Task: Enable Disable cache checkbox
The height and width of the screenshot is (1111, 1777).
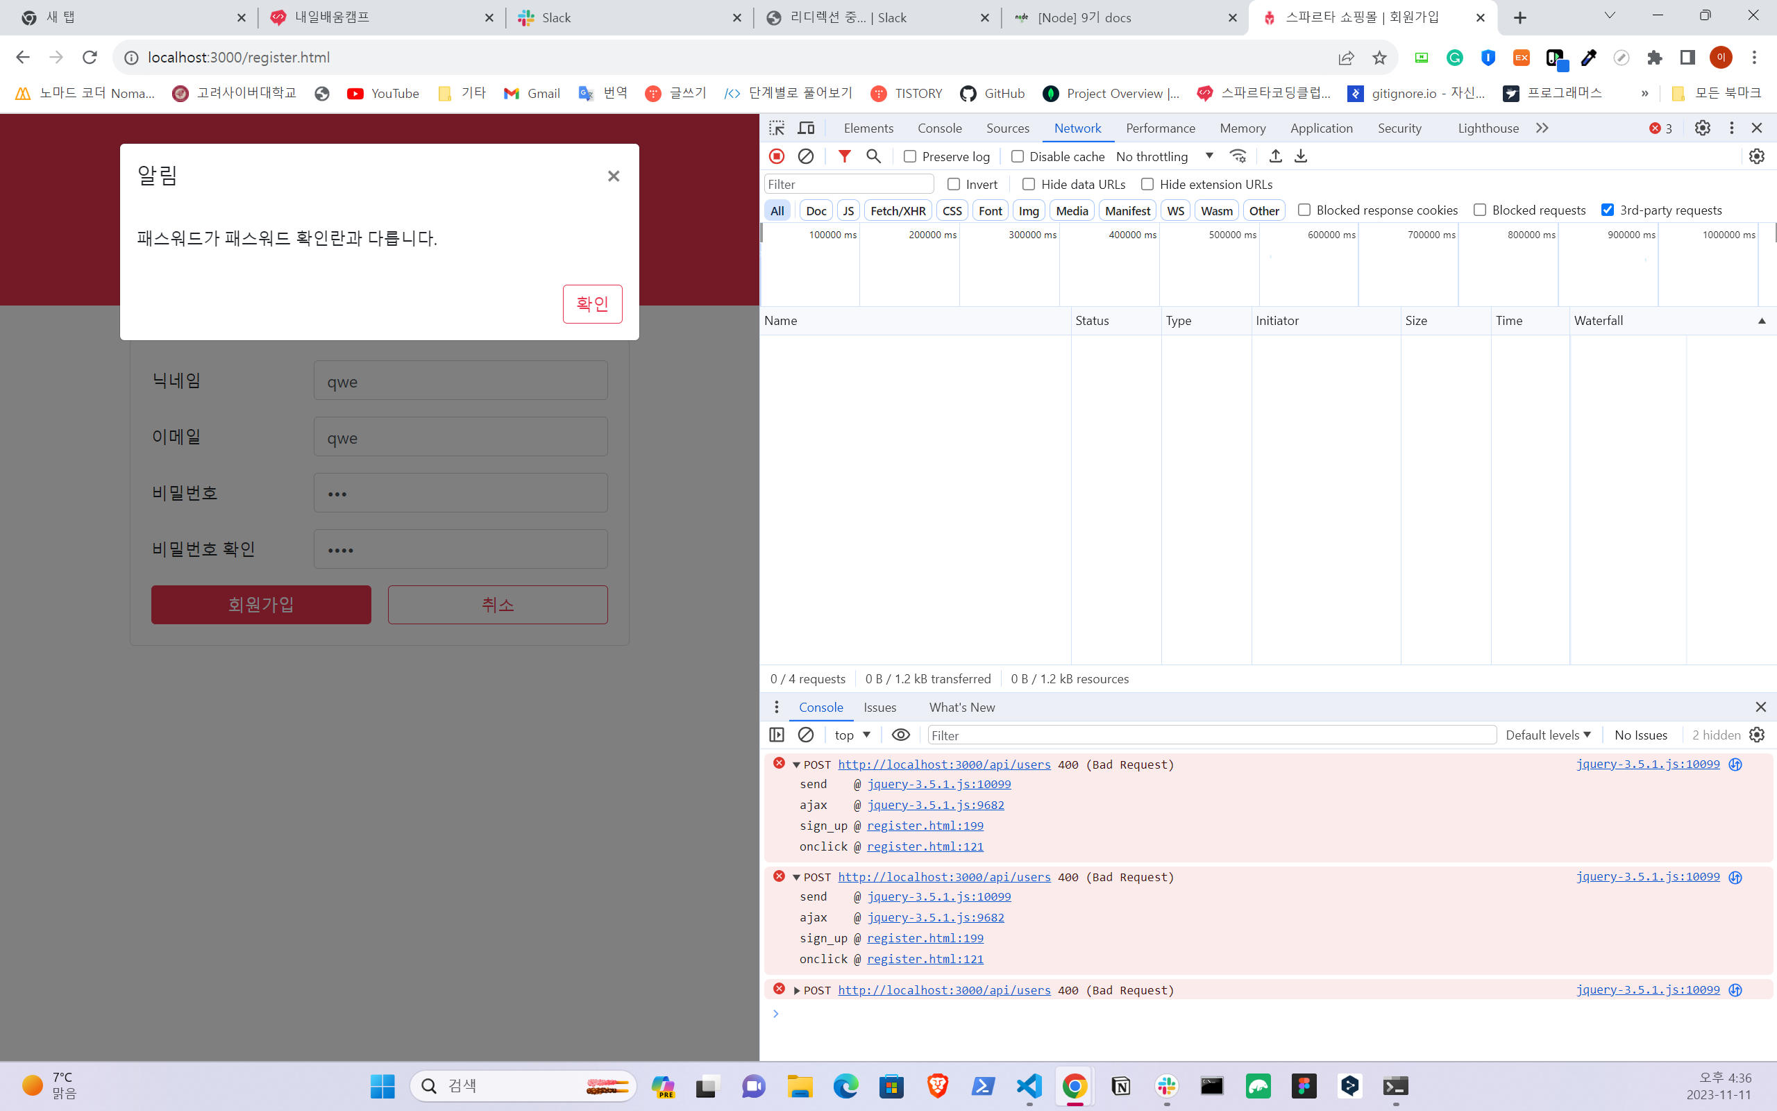Action: click(x=1017, y=156)
